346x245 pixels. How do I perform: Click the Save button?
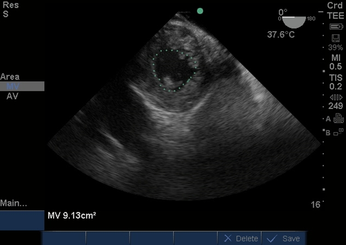click(x=284, y=238)
